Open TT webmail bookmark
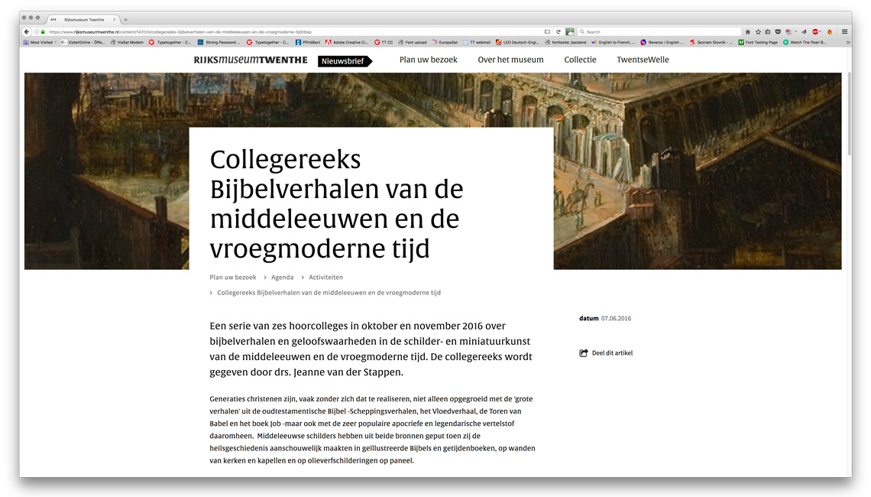Viewport: 871px width, 497px height. (477, 42)
